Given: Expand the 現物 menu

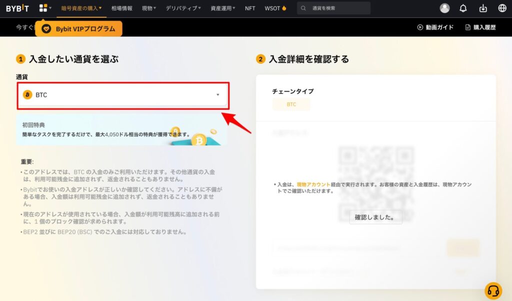Looking at the screenshot, I should [149, 8].
